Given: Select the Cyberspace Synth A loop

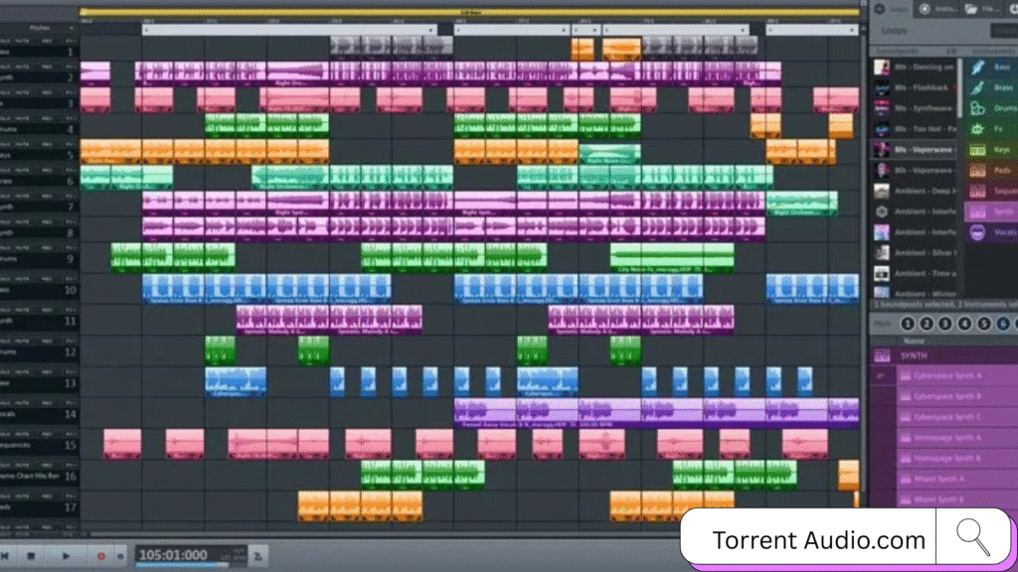Looking at the screenshot, I should [946, 375].
